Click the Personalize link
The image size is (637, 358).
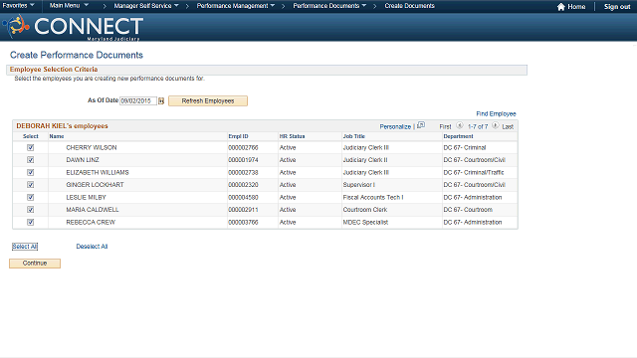click(395, 126)
